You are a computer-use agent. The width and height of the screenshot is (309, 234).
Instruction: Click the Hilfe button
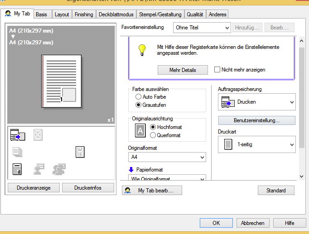tap(290, 223)
